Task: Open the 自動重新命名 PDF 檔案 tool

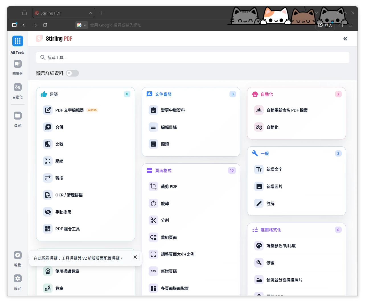Action: [x=287, y=110]
